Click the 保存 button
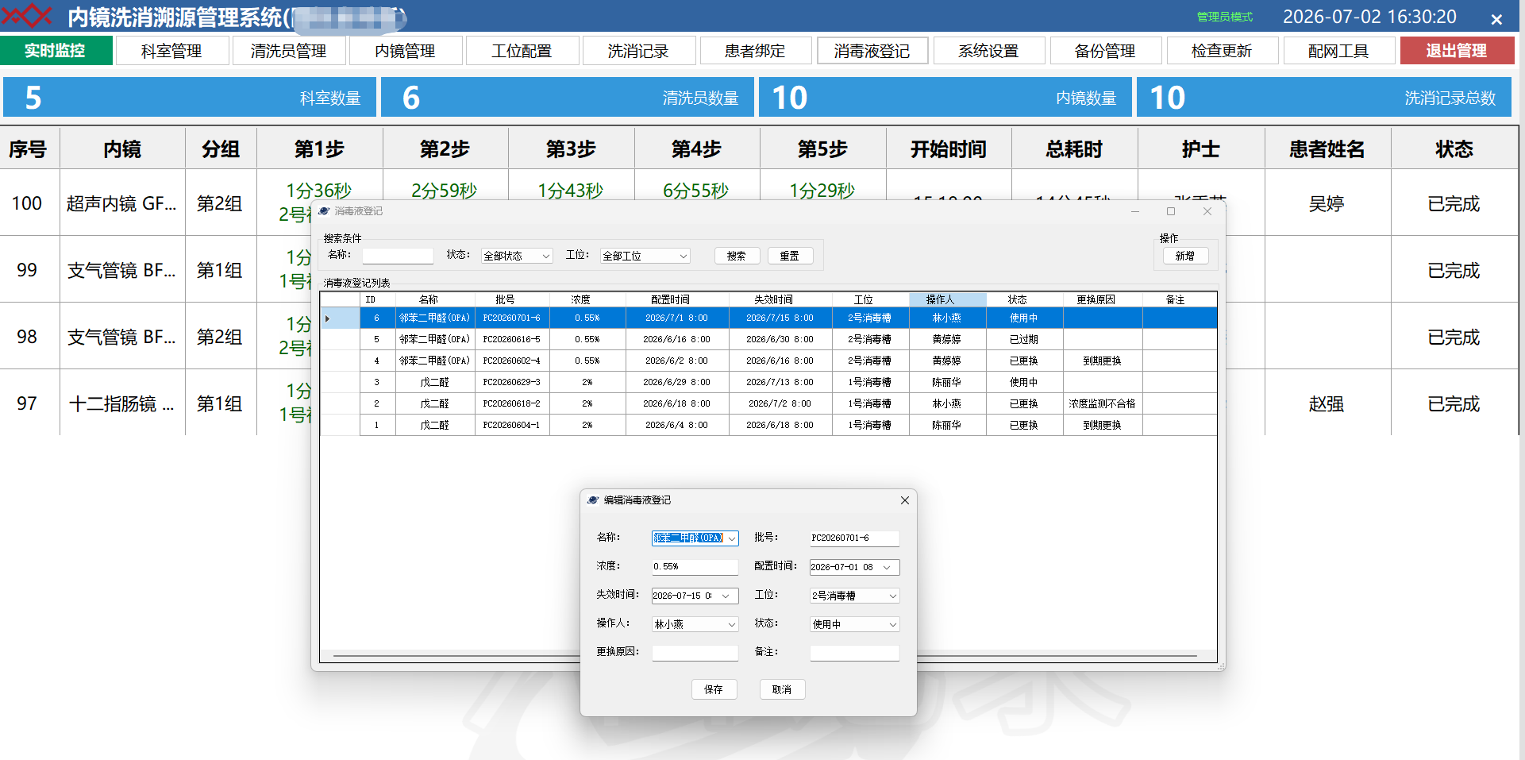The width and height of the screenshot is (1525, 760). (714, 689)
